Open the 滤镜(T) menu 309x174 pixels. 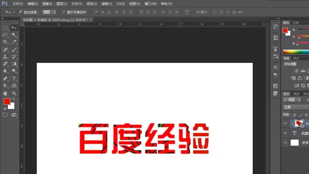point(107,4)
